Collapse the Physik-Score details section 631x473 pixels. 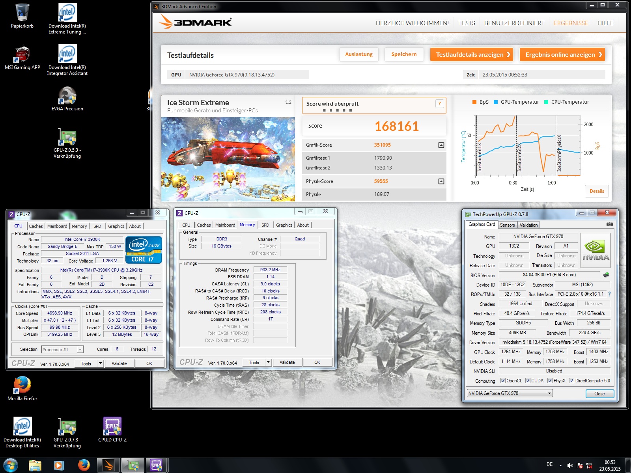(x=441, y=181)
